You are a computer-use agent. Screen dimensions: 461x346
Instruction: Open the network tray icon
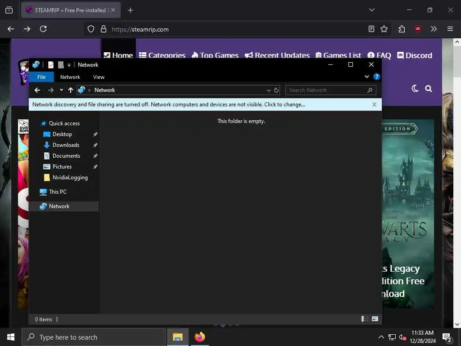pos(392,337)
